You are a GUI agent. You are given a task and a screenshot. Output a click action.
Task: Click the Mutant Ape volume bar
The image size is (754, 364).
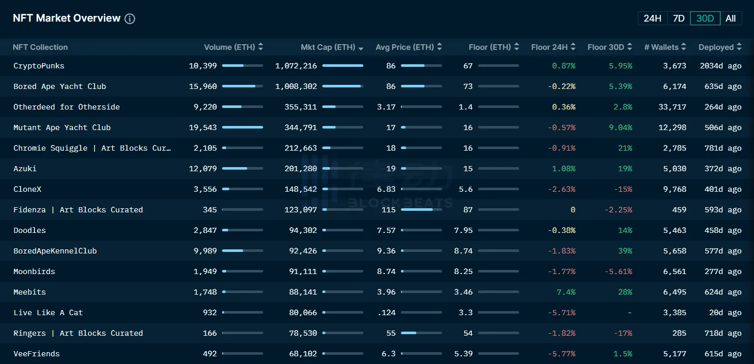tap(242, 128)
